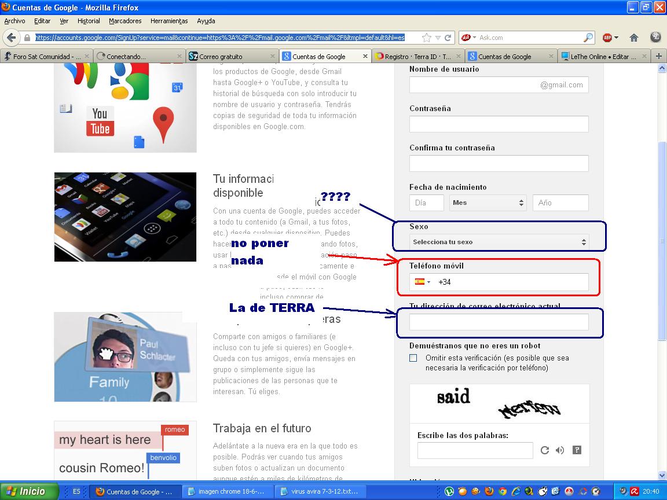Screen dimensions: 667x500
Task: Open the Mes month dropdown
Action: click(488, 203)
